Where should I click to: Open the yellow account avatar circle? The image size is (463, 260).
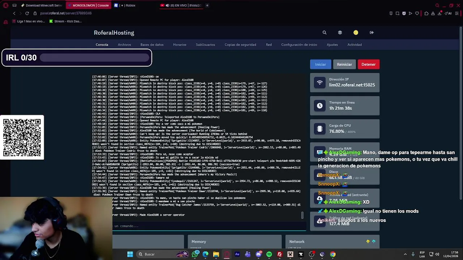point(356,32)
